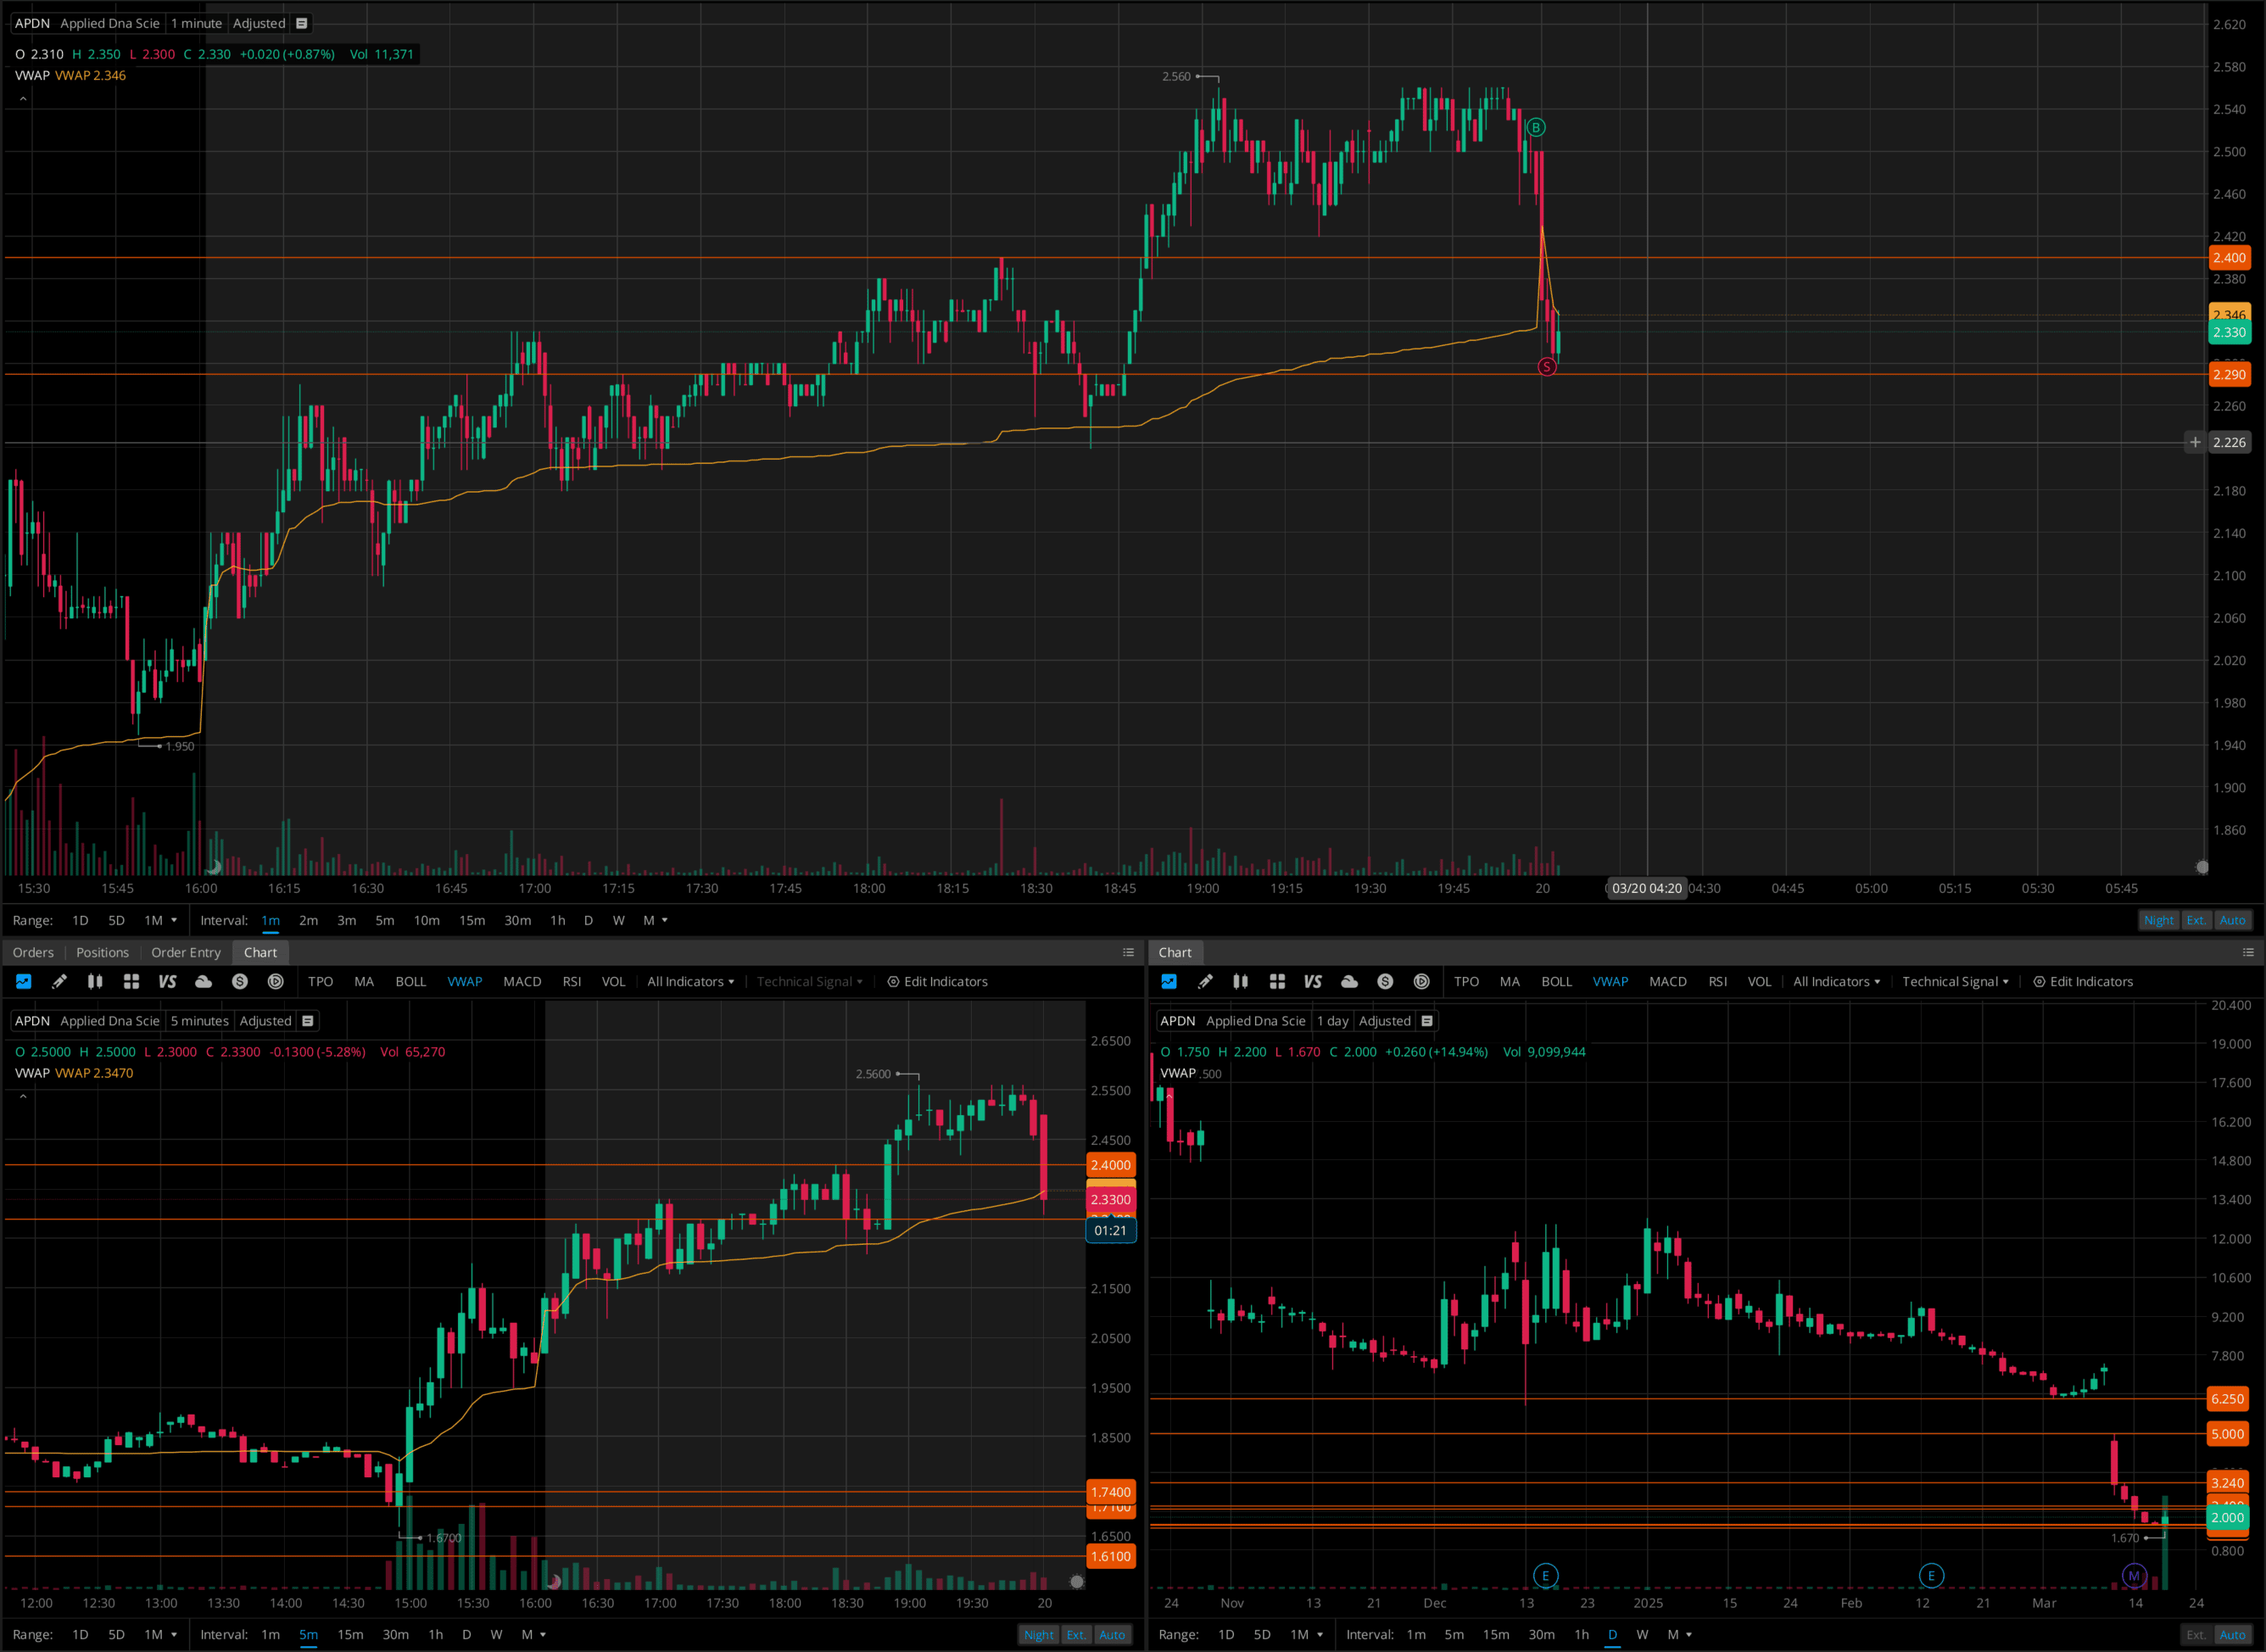Image resolution: width=2266 pixels, height=1652 pixels.
Task: Open candlestick chart type icon in left panel
Action: click(95, 982)
